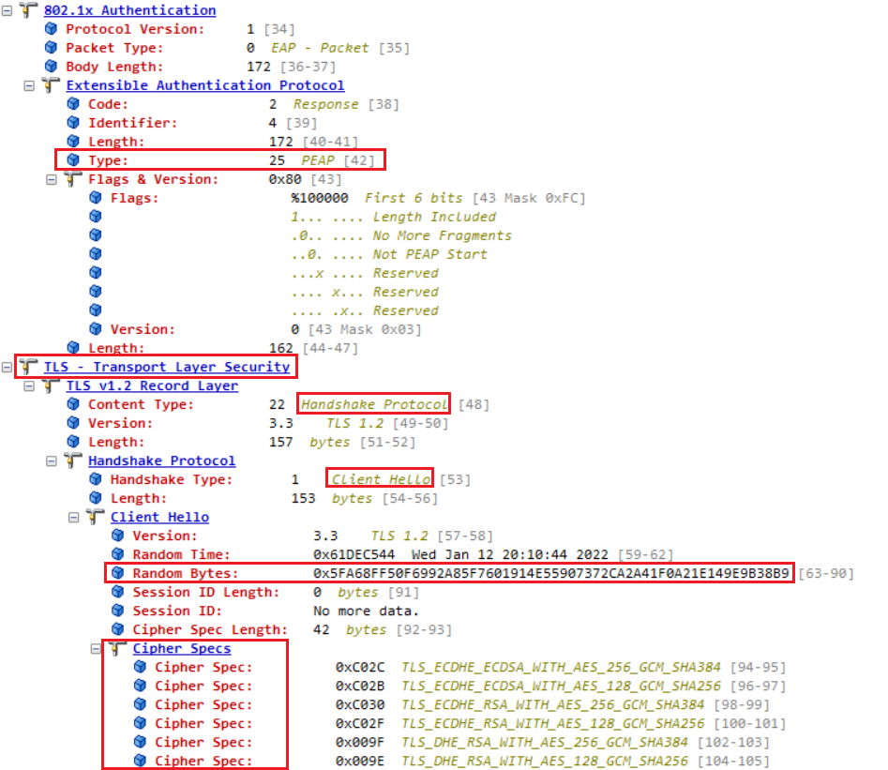Select the Flags & Version 0x80 value

click(x=285, y=180)
